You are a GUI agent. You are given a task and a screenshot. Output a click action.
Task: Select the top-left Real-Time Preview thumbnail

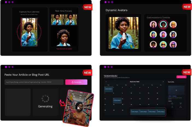point(57,20)
